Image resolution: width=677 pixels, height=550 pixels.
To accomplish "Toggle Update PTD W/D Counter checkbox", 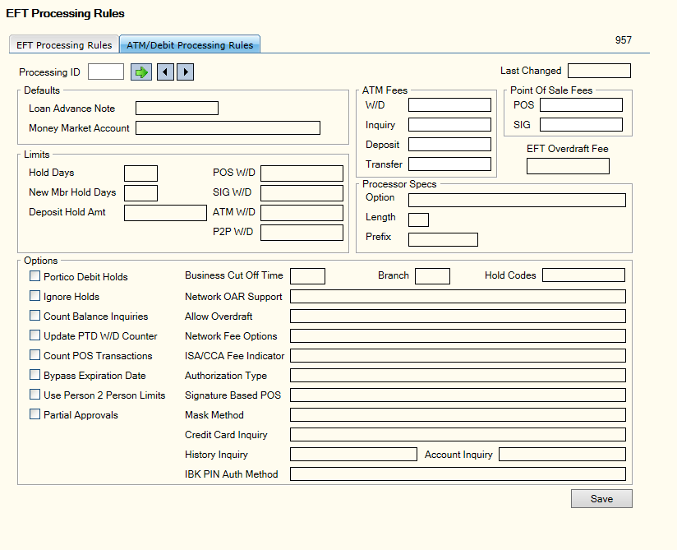I will pos(35,335).
